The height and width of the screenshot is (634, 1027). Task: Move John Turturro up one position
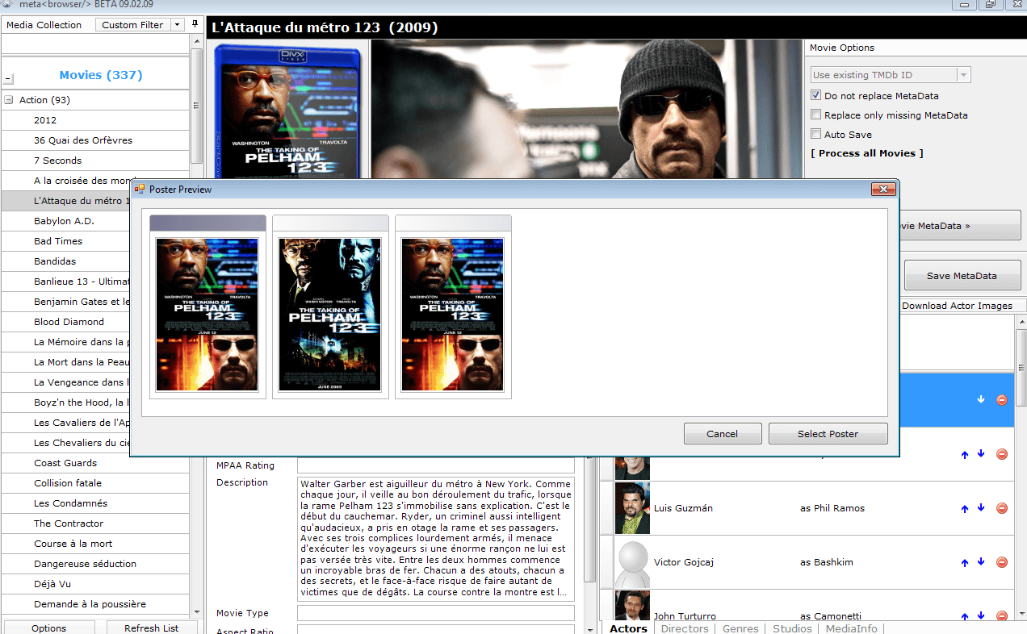coord(965,617)
